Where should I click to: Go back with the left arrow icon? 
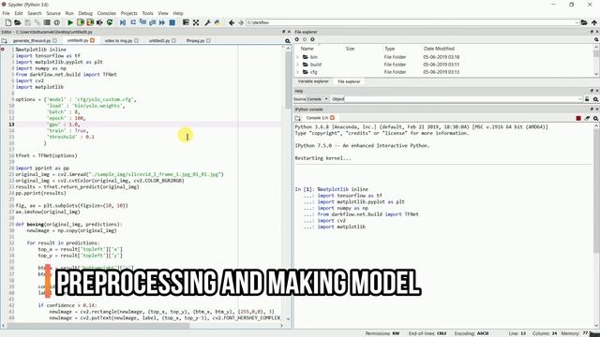pos(232,22)
